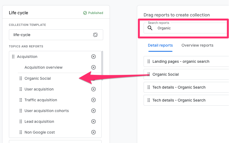Click the Published status indicator
The image size is (229, 143).
point(93,13)
